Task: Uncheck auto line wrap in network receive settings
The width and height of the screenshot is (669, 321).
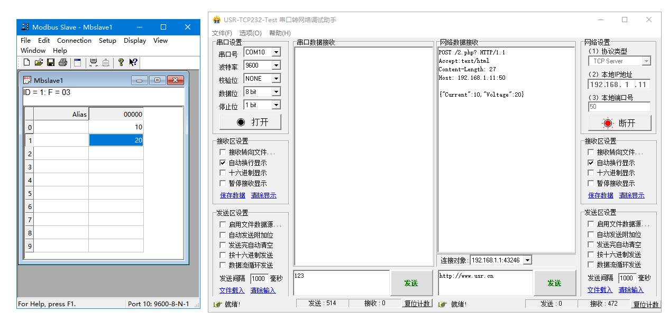Action: click(x=591, y=163)
